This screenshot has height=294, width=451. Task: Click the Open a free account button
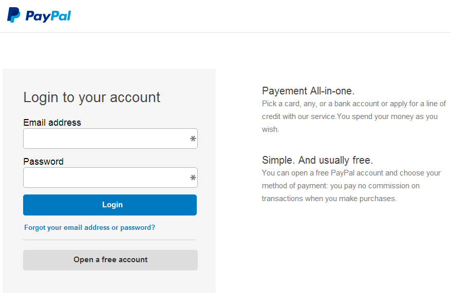tap(110, 260)
